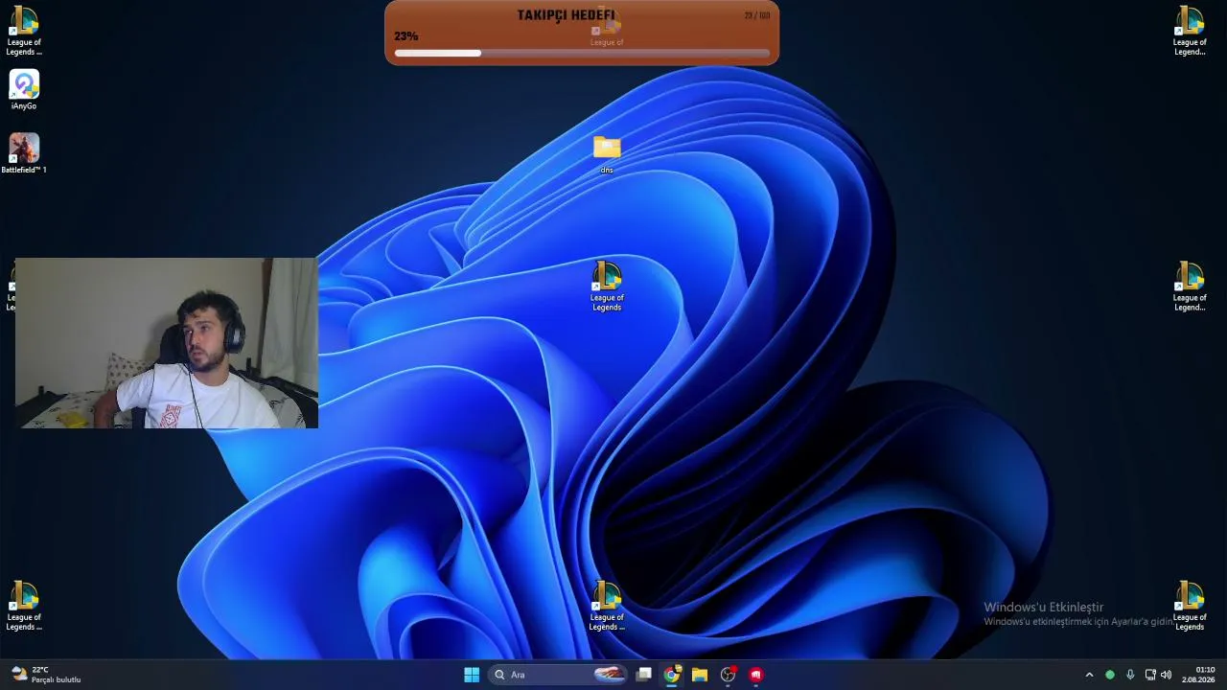Viewport: 1227px width, 690px height.
Task: Open the iAnyGo desktop shortcut
Action: click(x=24, y=90)
